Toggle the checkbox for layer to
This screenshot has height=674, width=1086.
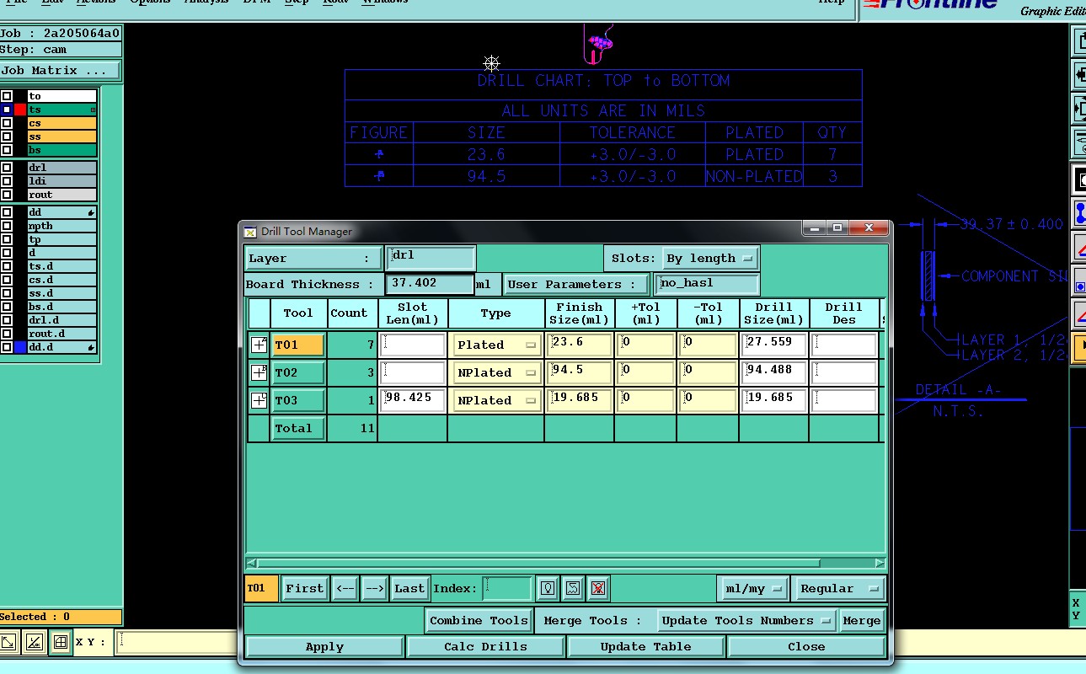[x=7, y=96]
